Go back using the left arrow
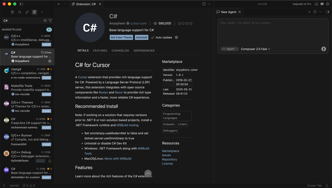The image size is (332, 188). (59, 4)
